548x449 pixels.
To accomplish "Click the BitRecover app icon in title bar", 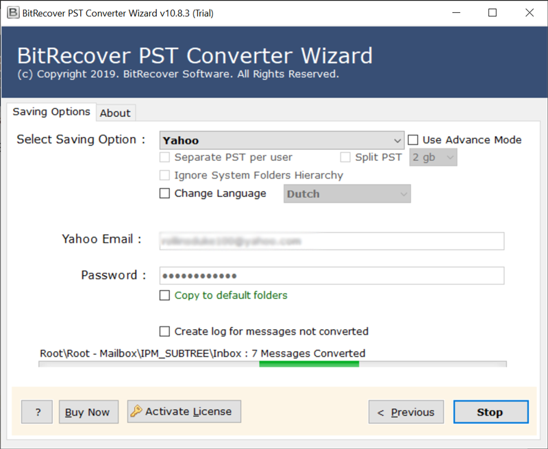I will 13,13.
